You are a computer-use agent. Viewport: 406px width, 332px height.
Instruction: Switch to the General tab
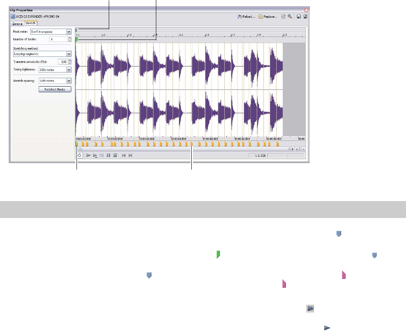[17, 23]
